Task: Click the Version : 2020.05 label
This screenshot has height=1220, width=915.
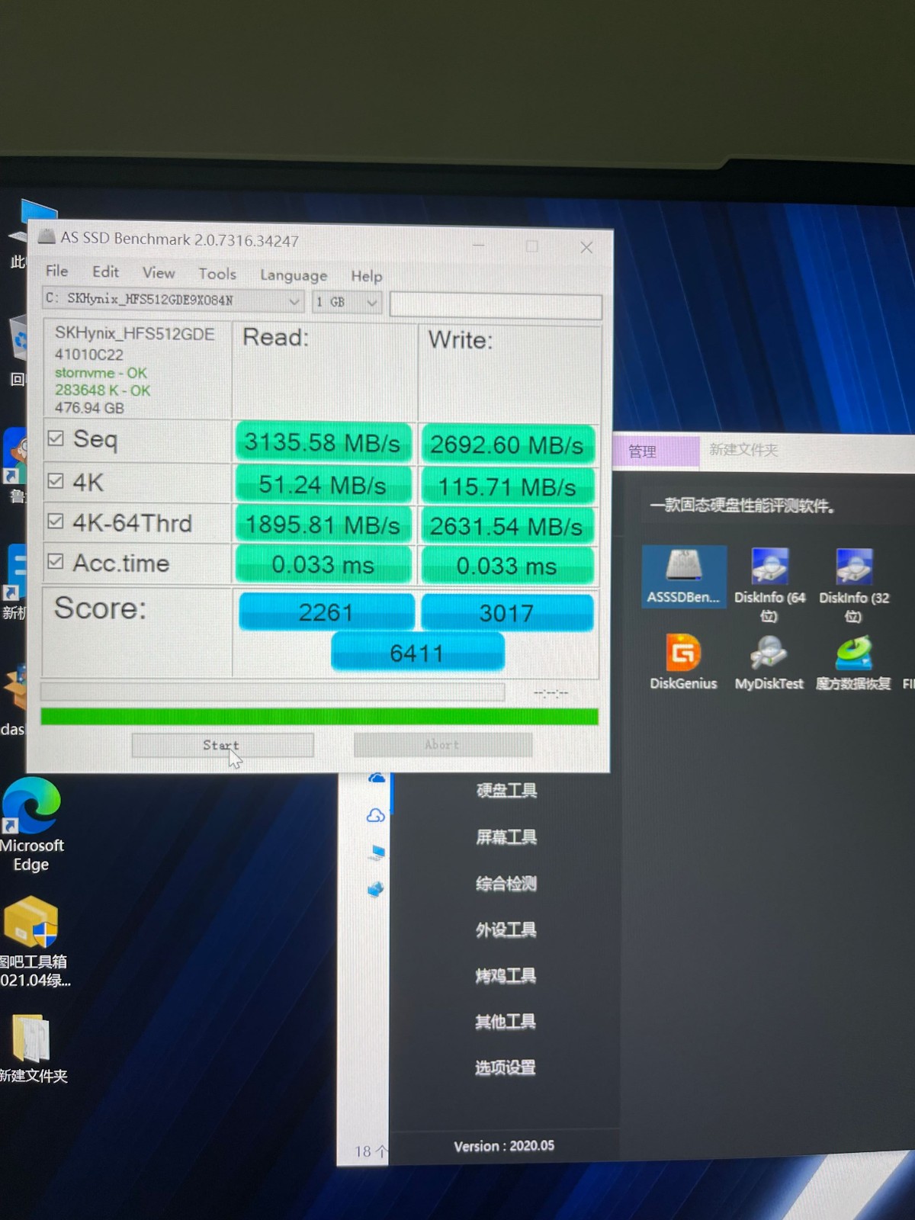Action: coord(504,1146)
